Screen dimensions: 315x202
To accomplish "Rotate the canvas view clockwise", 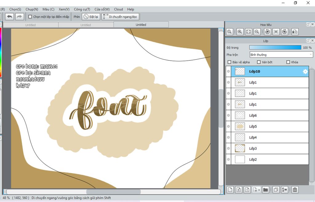I will pos(285,32).
